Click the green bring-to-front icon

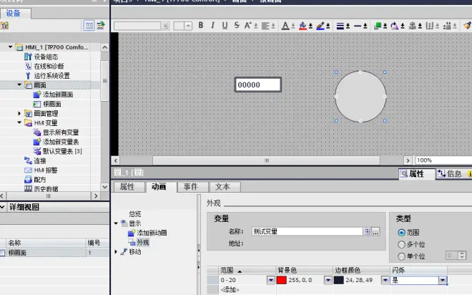378,26
